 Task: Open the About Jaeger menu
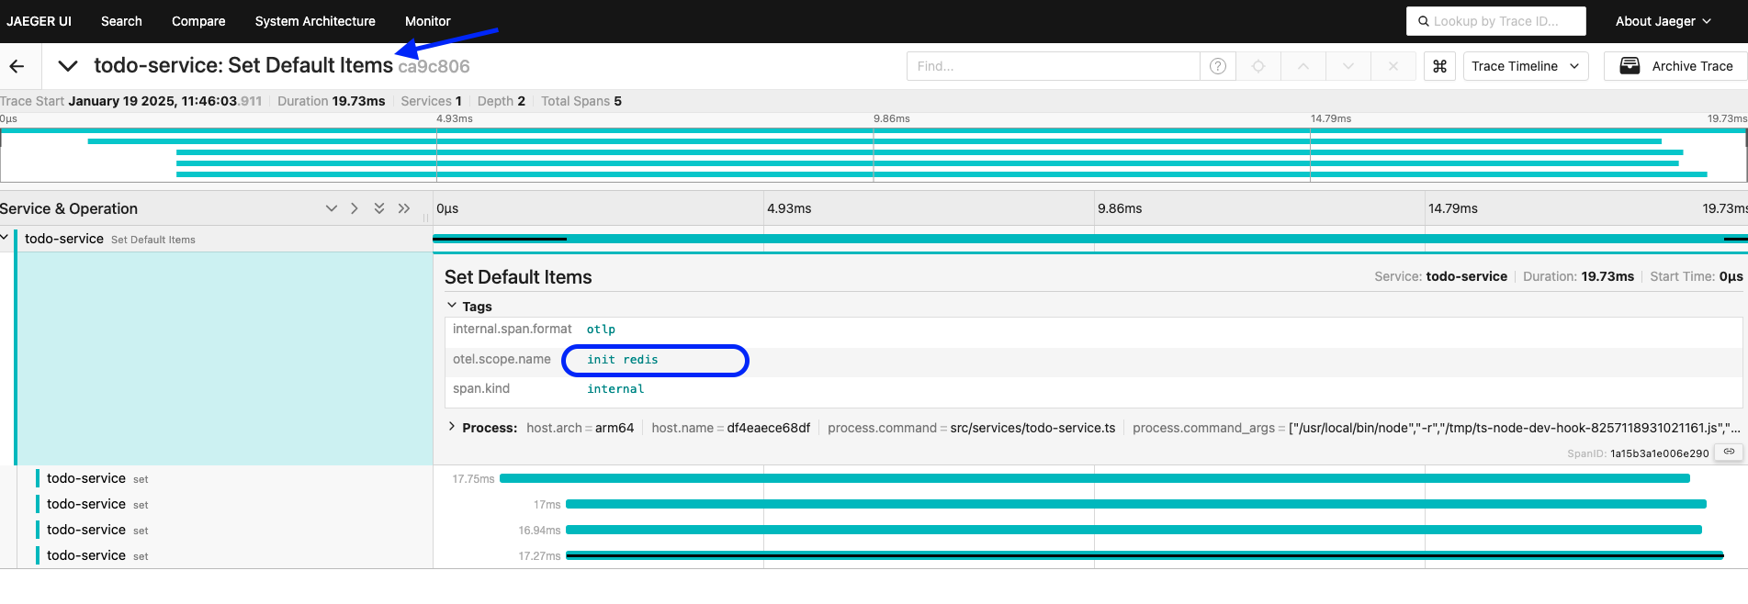click(1663, 21)
